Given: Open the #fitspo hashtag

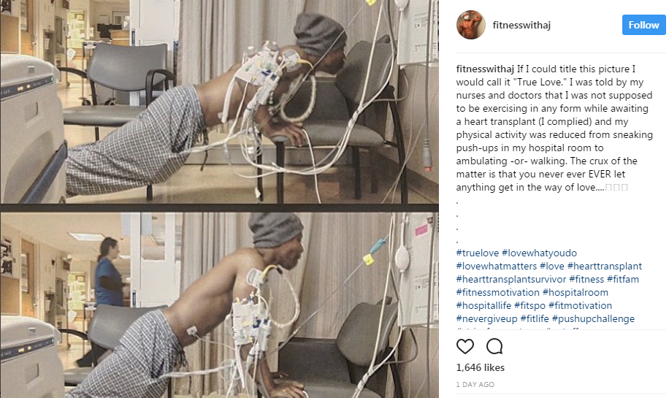Looking at the screenshot, I should pyautogui.click(x=530, y=306).
